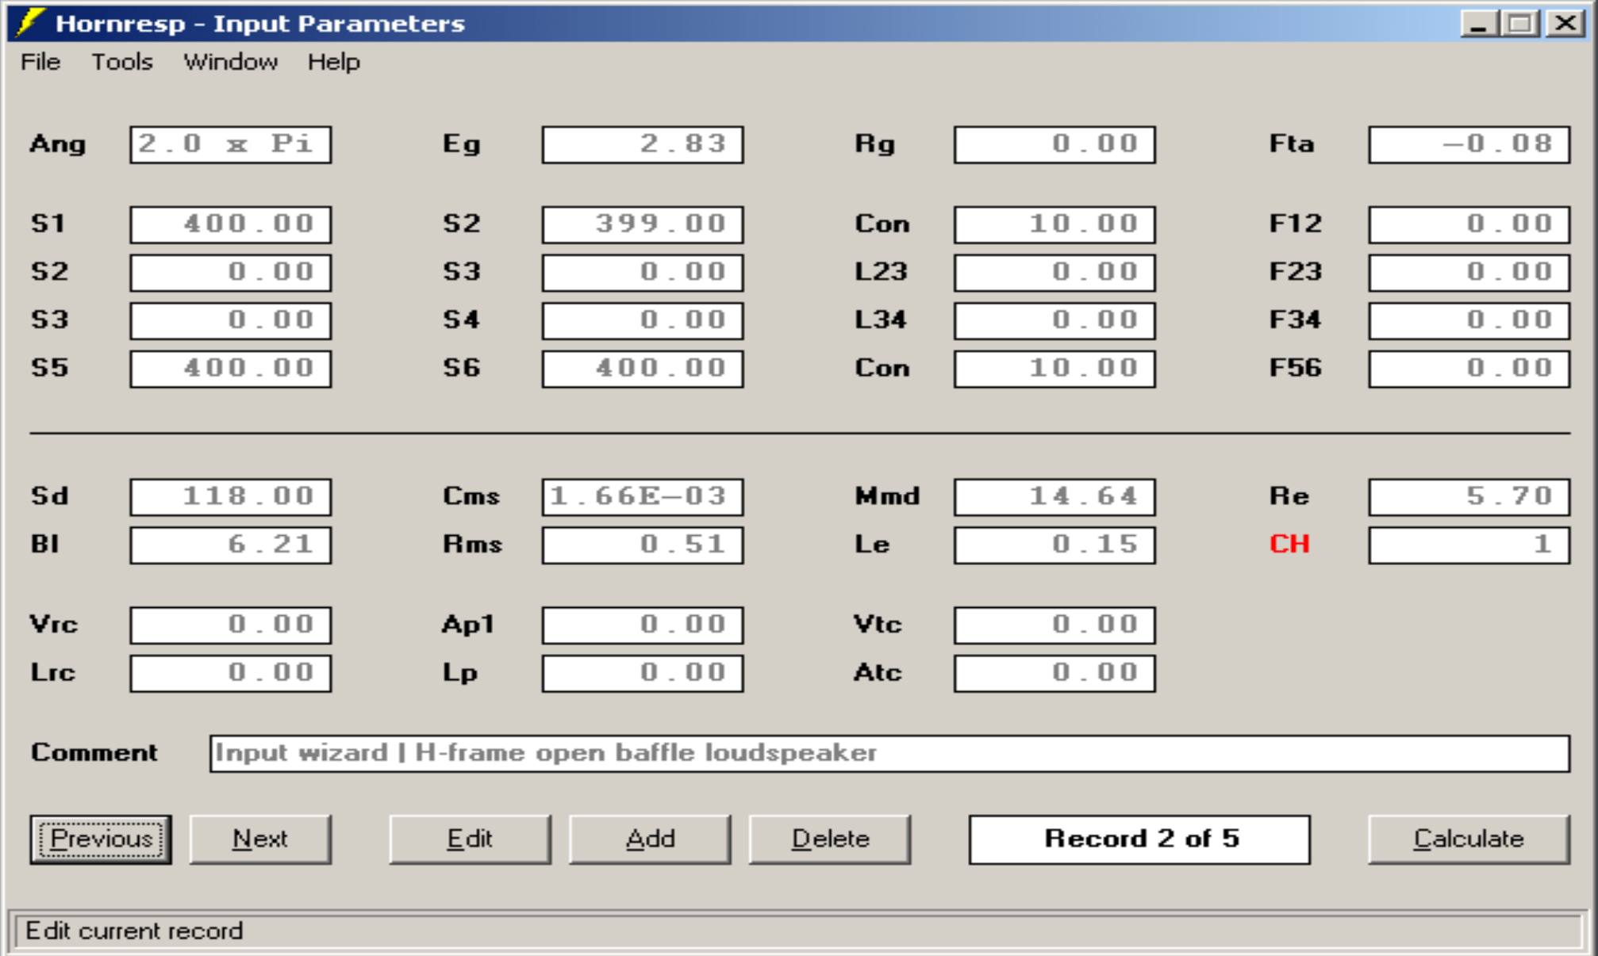Click the Record 2 of 5 box

point(1139,839)
